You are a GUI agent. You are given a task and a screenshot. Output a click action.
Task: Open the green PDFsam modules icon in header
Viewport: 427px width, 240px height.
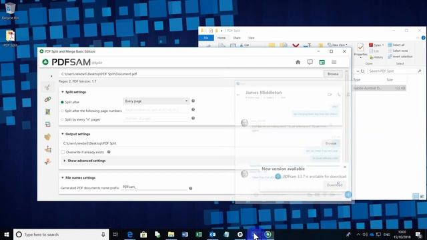coord(322,62)
